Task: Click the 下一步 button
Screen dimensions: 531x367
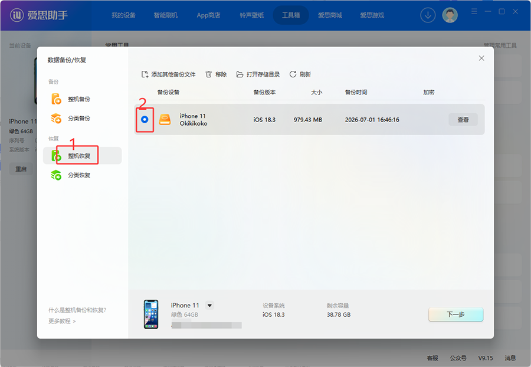Action: click(x=455, y=314)
